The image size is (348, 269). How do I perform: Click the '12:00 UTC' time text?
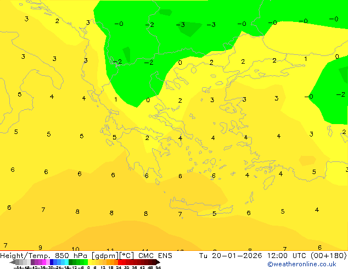(287, 256)
